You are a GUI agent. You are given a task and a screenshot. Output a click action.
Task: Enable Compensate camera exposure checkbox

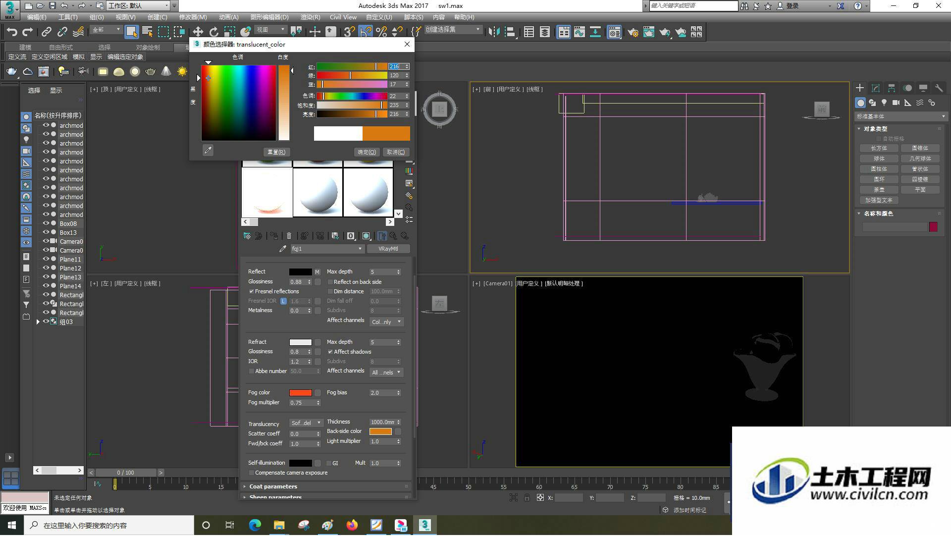click(x=251, y=473)
